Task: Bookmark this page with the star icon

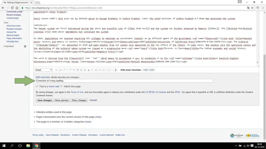Action: [252, 8]
